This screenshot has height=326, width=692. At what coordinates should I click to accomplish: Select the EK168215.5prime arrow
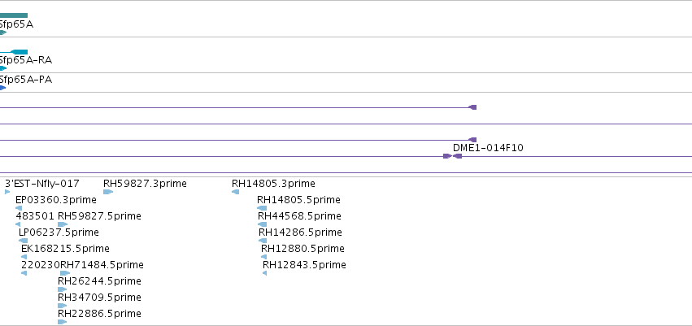(x=24, y=257)
